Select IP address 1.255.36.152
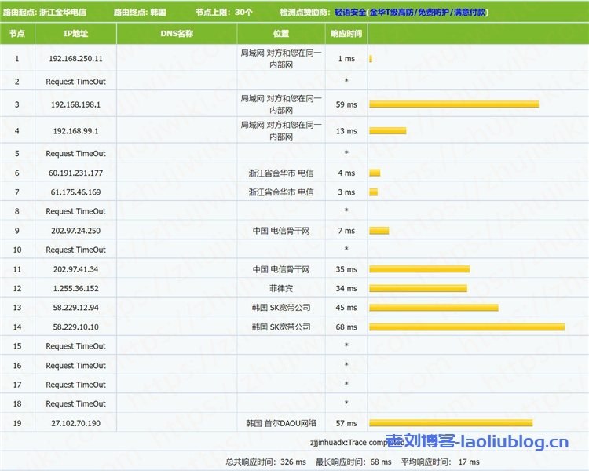 [x=75, y=288]
